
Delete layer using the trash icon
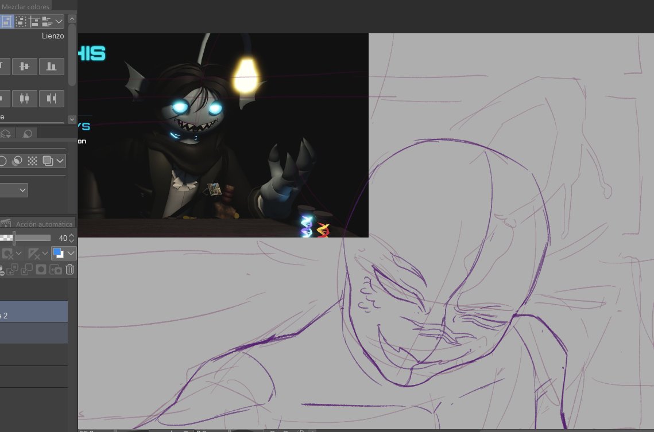point(69,270)
